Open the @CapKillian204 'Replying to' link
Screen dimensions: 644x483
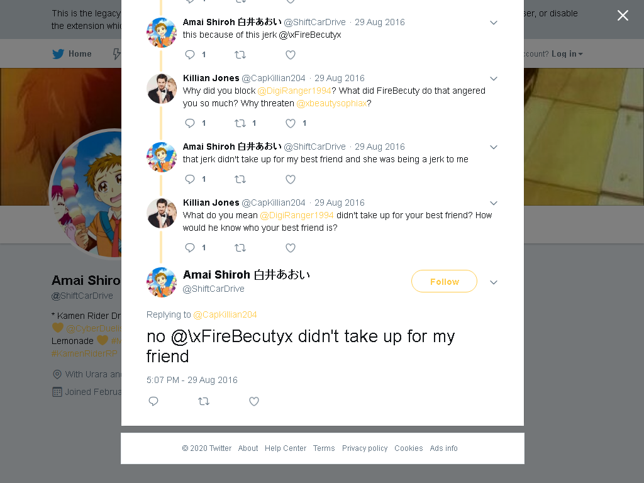coord(225,314)
